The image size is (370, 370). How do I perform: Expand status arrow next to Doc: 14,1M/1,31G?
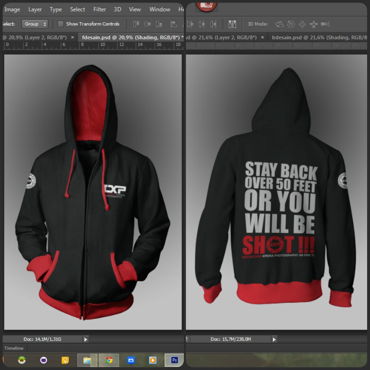[x=86, y=339]
